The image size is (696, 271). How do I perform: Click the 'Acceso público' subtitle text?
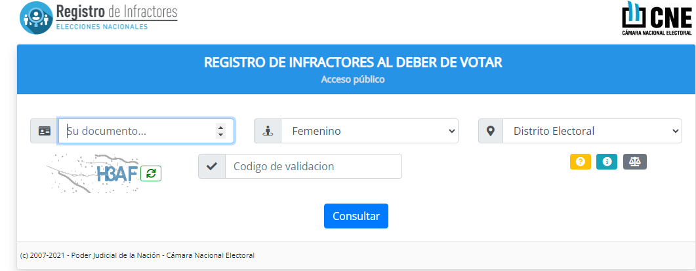(353, 80)
